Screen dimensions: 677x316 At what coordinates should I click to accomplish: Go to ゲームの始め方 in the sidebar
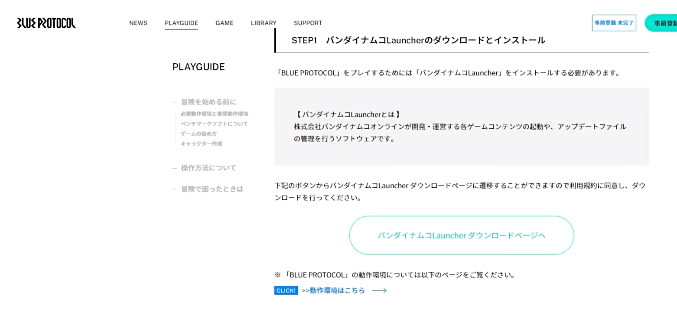199,134
